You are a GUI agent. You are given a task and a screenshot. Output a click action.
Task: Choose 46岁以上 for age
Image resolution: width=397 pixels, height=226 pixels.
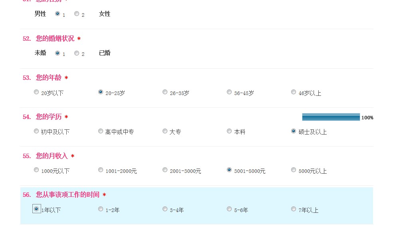[294, 92]
